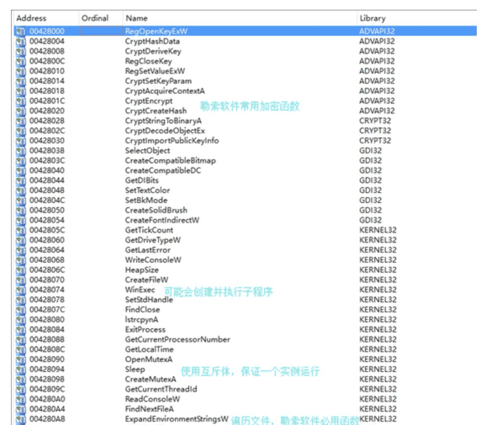The image size is (486, 425).
Task: Click the import icon beside address 00428000
Action: coord(21,32)
